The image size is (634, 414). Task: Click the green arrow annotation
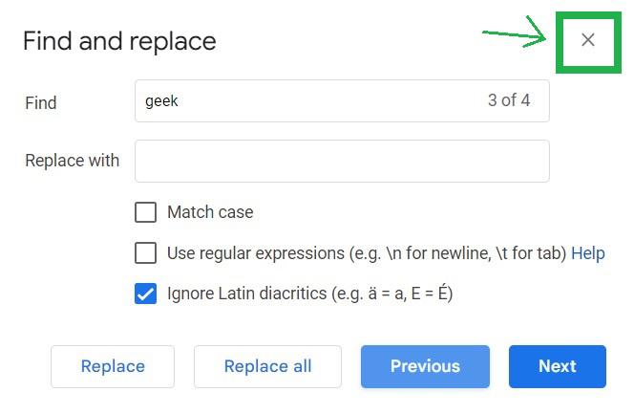coord(514,36)
